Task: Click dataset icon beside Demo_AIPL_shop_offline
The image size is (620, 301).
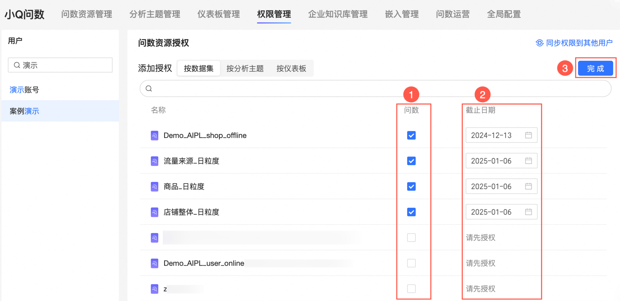Action: click(x=154, y=136)
